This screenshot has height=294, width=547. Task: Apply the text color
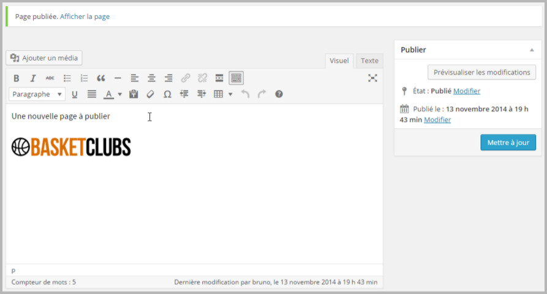109,94
